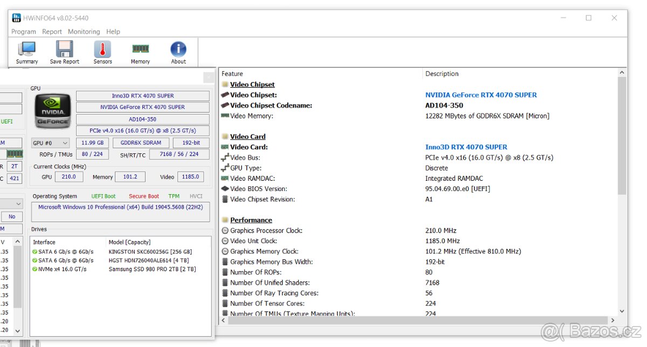Collapse the Video Card section header
Screen dimensions: 647x347
coord(247,137)
